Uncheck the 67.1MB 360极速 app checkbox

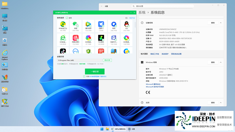pos(90,40)
